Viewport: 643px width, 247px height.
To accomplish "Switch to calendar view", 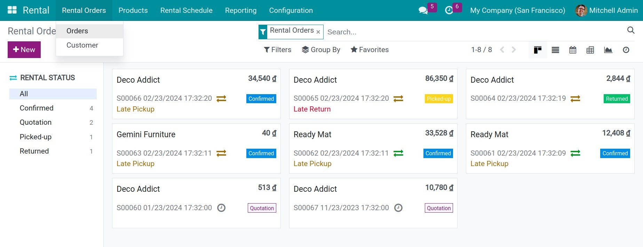I will [573, 50].
